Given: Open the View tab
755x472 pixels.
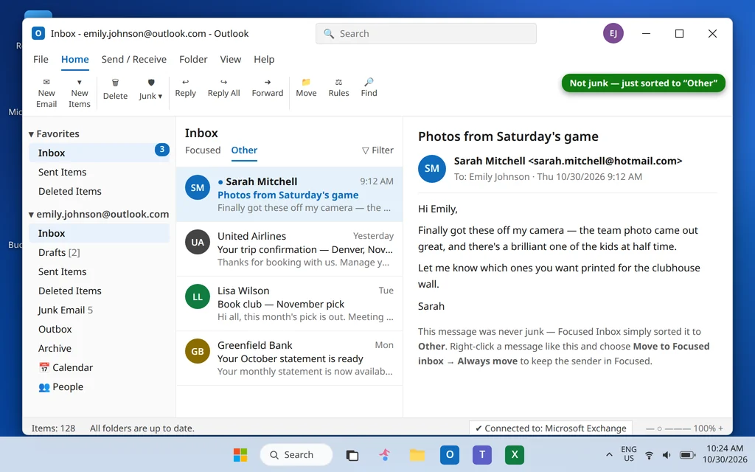Looking at the screenshot, I should coord(231,59).
